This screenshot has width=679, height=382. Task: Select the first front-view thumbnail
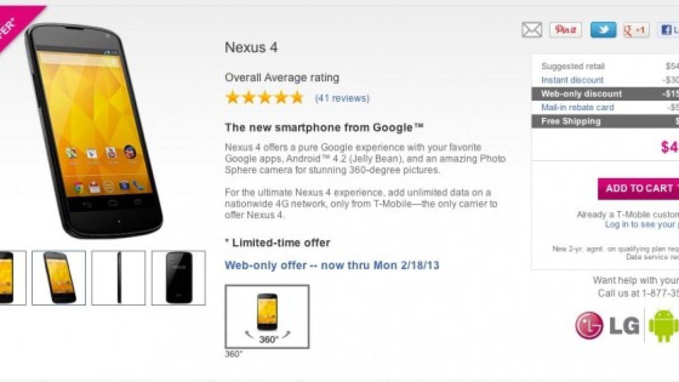tap(12, 278)
